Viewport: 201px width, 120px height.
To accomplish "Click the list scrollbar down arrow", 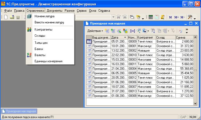I will 195,104.
